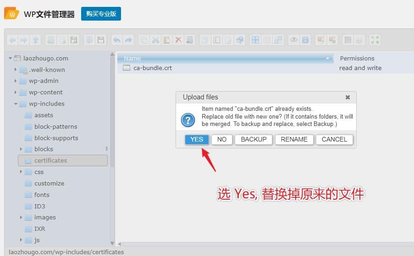Click the Invert selection toolbar icon
Viewport: 414px width, 256px height.
pyautogui.click(x=278, y=40)
